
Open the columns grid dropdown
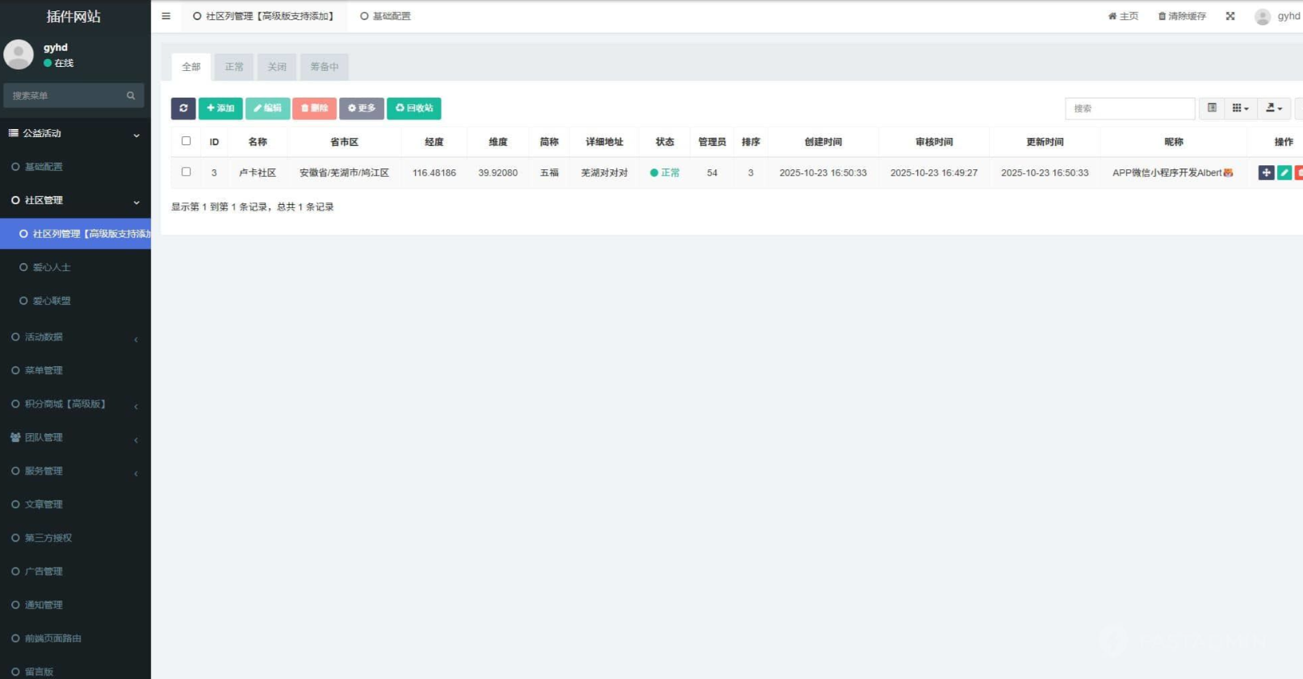1240,108
